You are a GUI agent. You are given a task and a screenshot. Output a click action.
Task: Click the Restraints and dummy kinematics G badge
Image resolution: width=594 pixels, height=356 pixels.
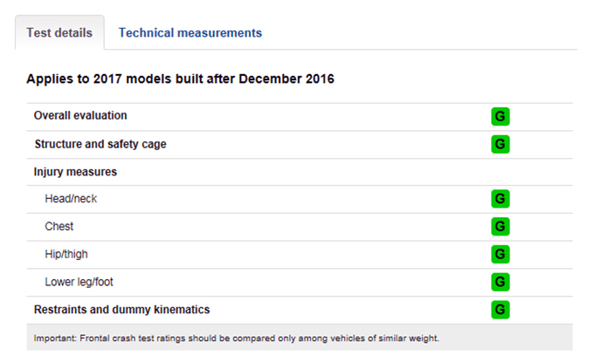[500, 310]
